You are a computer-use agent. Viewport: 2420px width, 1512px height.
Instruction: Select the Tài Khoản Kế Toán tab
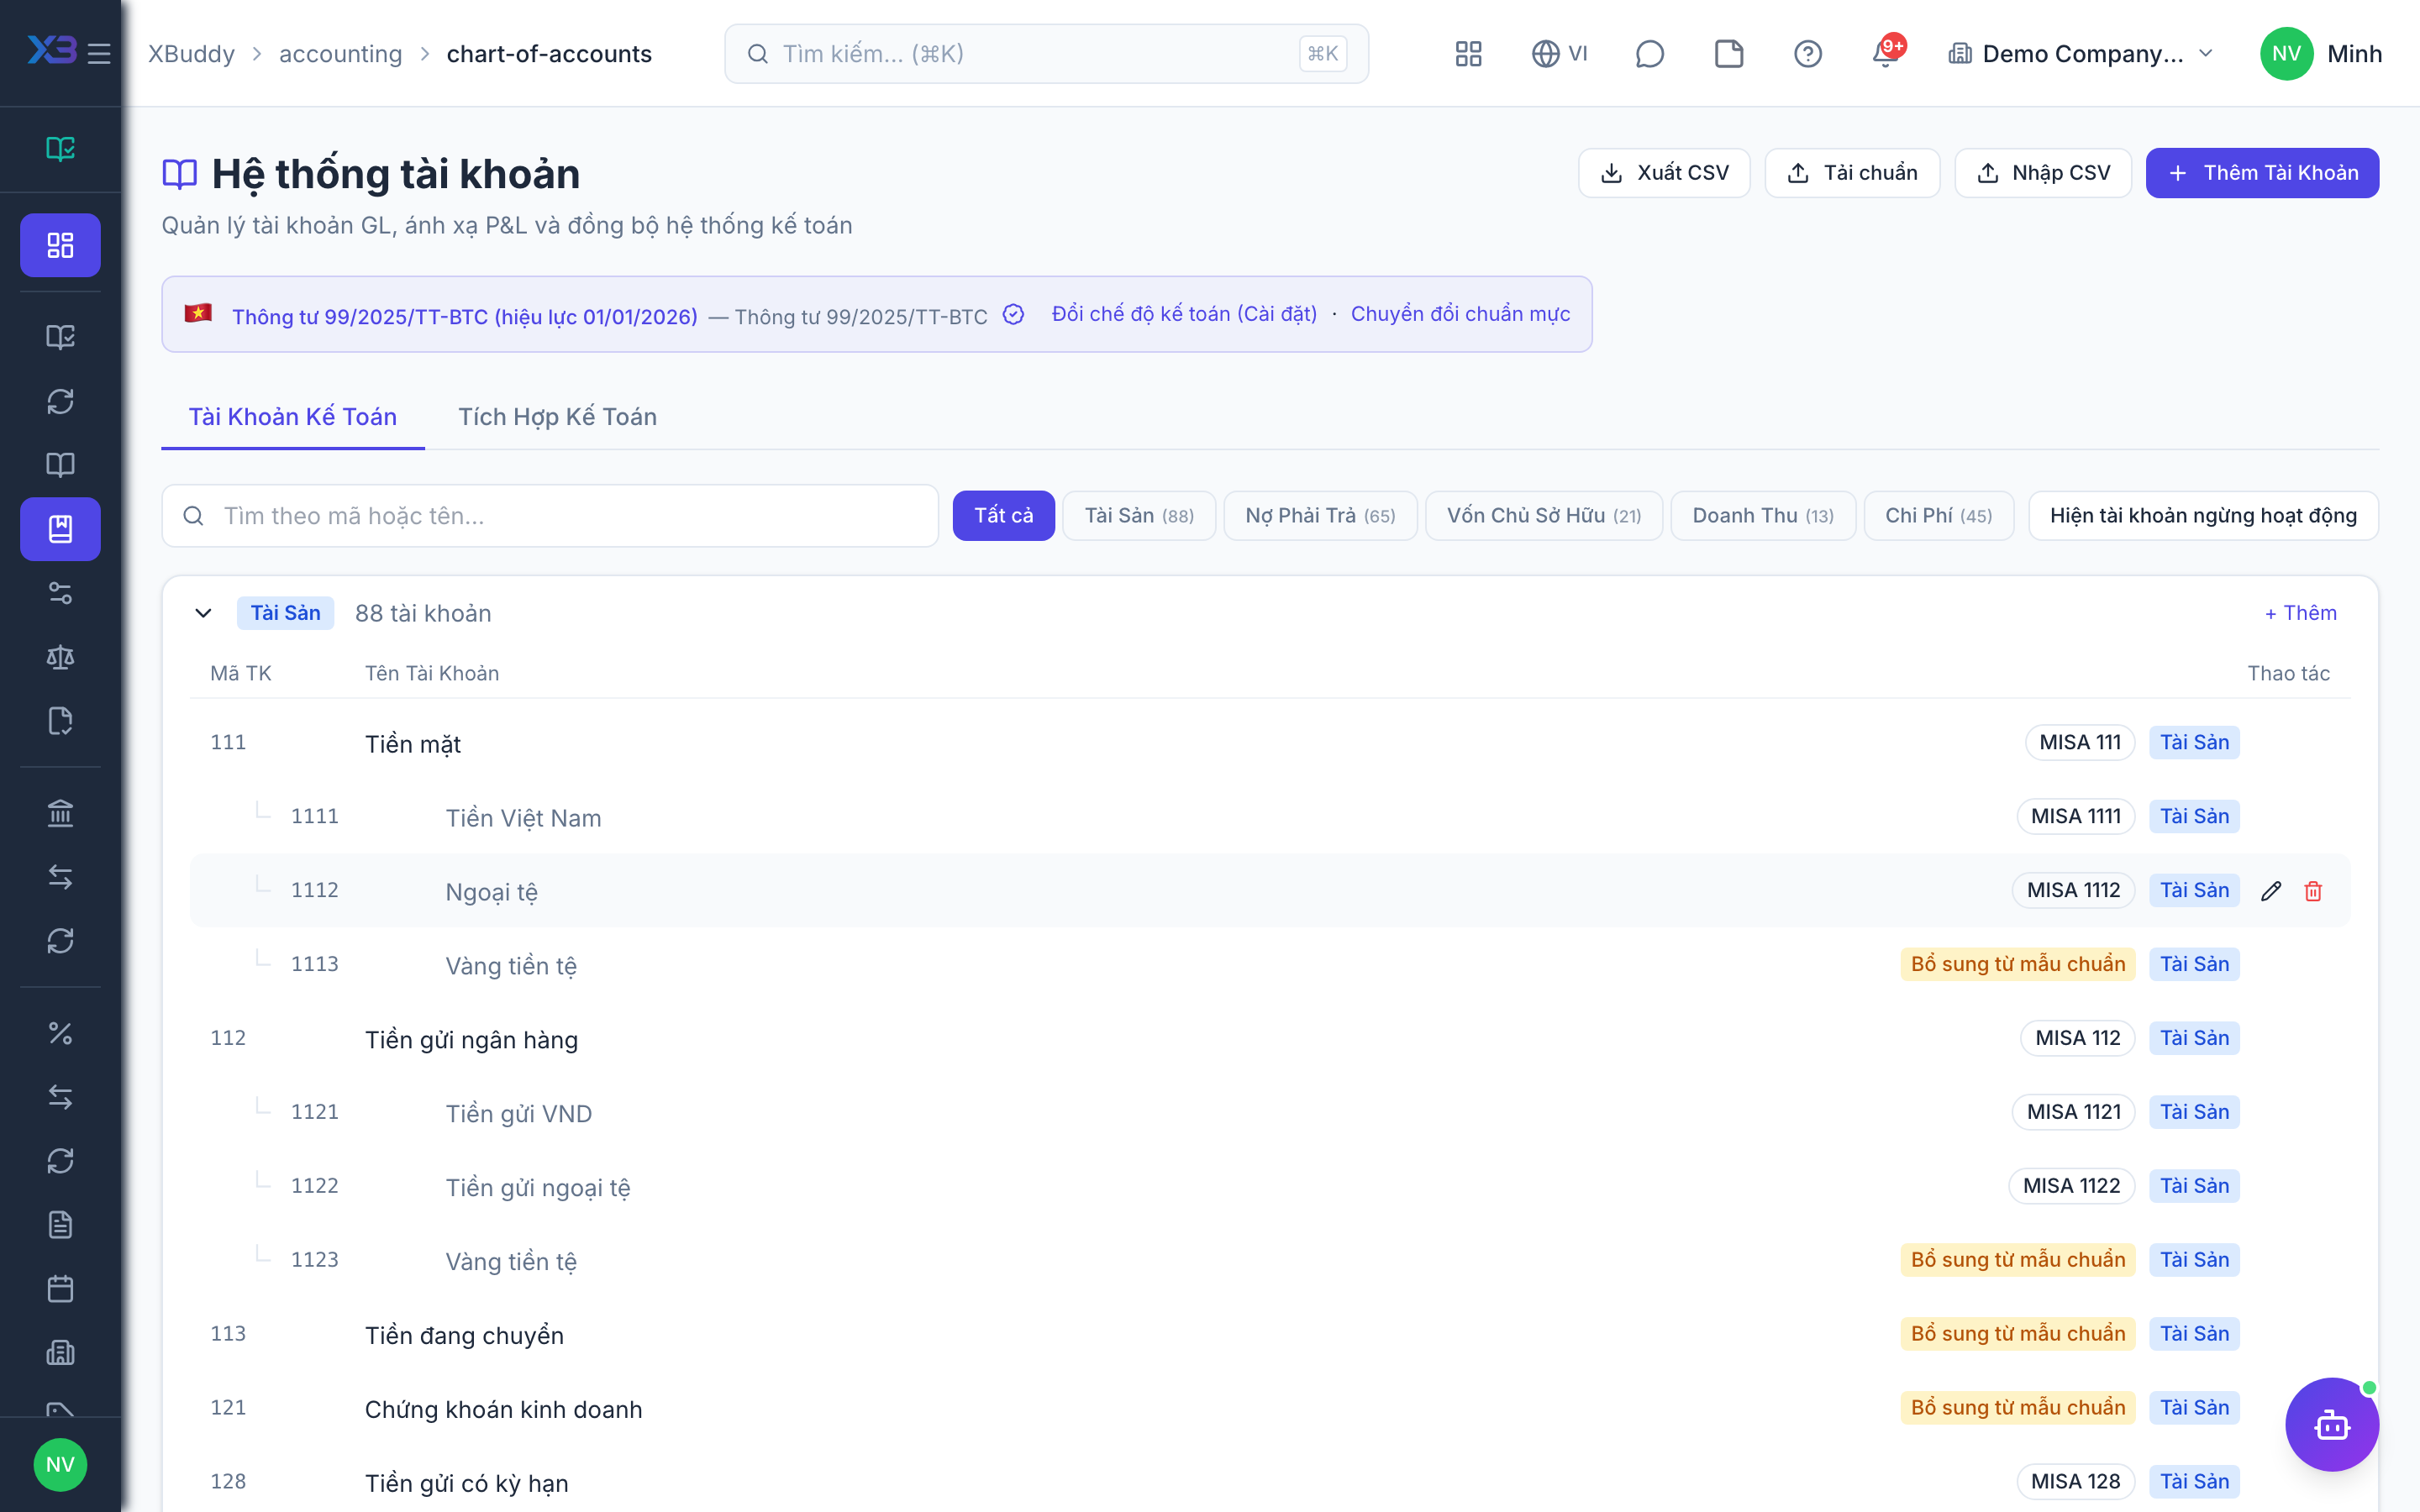293,417
